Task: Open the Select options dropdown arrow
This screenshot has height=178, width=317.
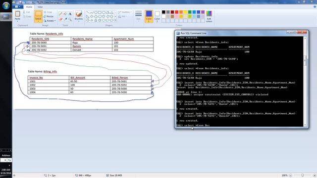Action: (x=38, y=21)
